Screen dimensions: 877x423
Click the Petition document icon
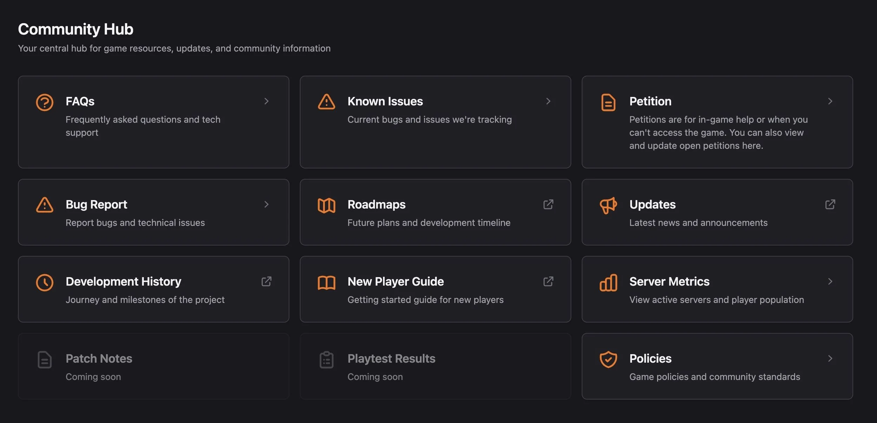point(608,102)
